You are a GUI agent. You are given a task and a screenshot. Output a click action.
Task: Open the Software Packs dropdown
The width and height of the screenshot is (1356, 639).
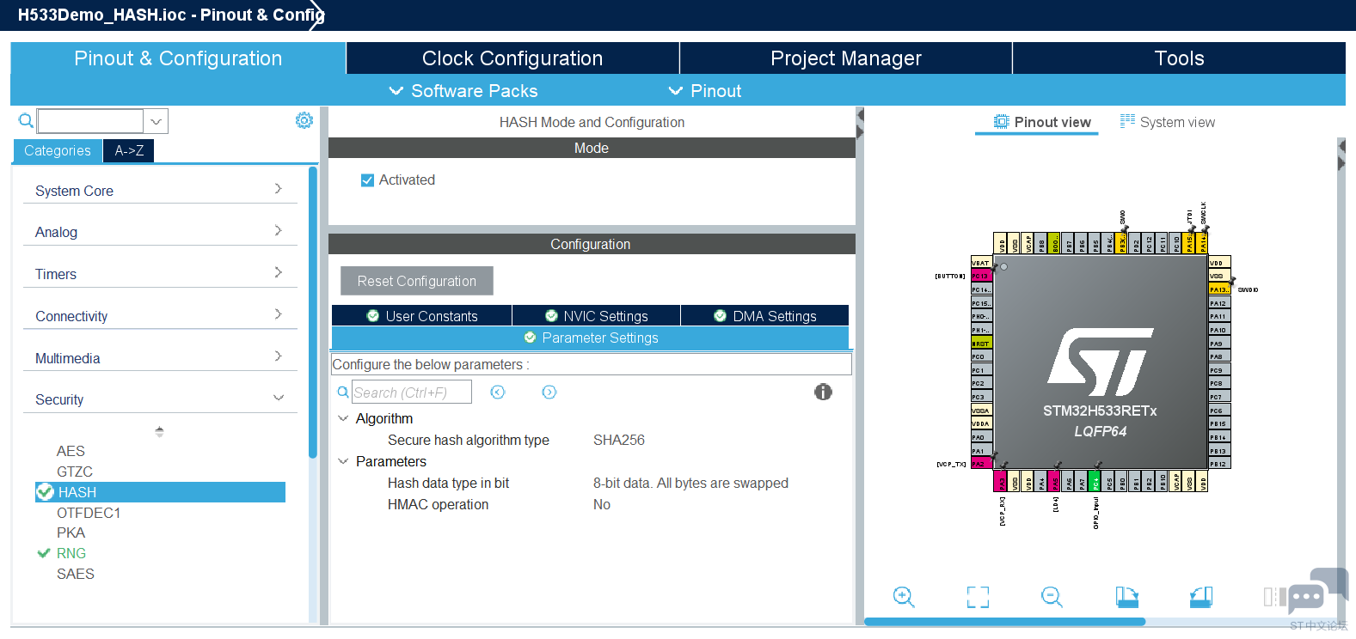(463, 91)
